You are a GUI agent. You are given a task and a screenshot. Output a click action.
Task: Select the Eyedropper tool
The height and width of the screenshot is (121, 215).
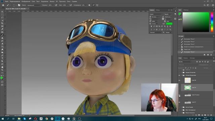click(x=2, y=29)
